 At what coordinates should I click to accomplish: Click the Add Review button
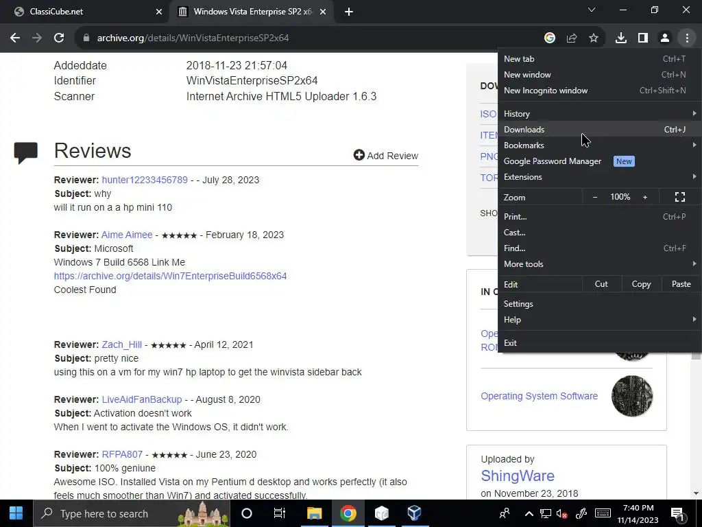pos(386,156)
